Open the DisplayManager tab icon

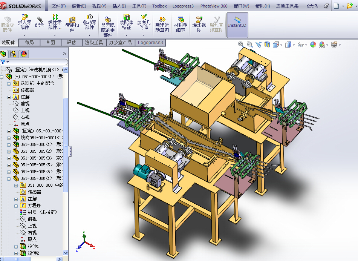24,54
